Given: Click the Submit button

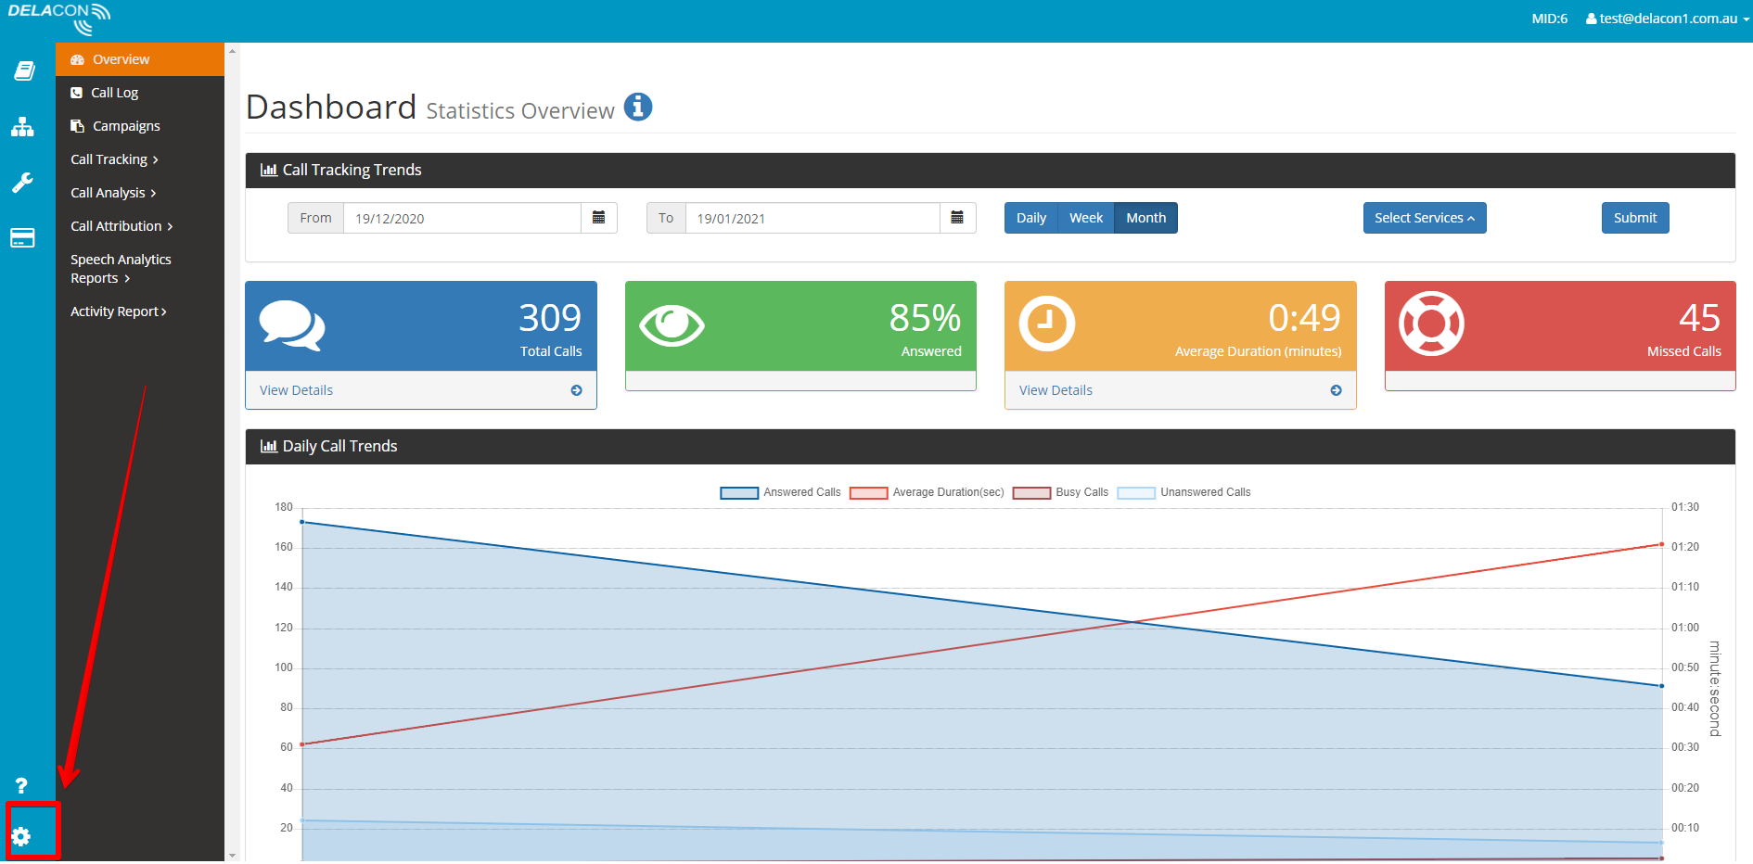Looking at the screenshot, I should tap(1635, 218).
